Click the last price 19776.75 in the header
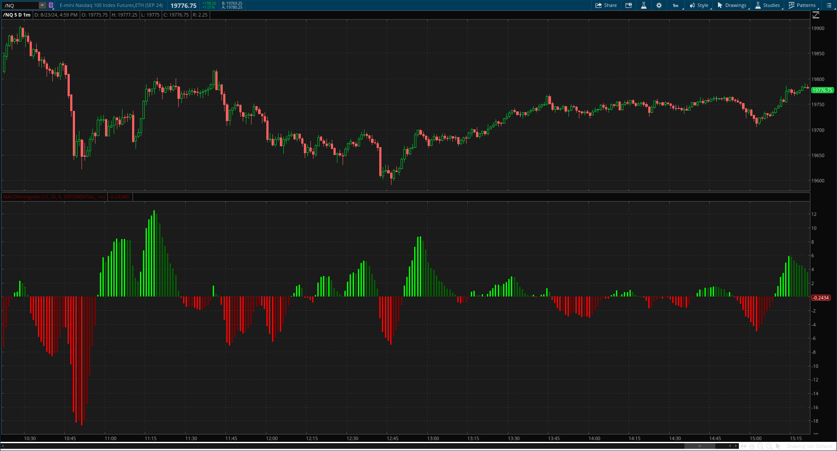Screen dimensions: 837x451 point(184,6)
